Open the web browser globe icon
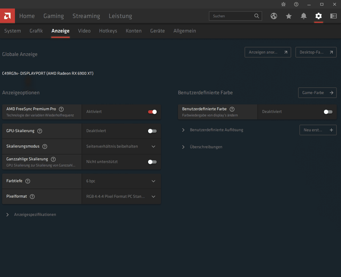The height and width of the screenshot is (277, 341). (274, 16)
